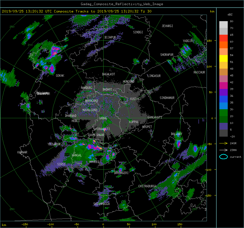Click the white 23MN track arrow icon

click(223, 150)
